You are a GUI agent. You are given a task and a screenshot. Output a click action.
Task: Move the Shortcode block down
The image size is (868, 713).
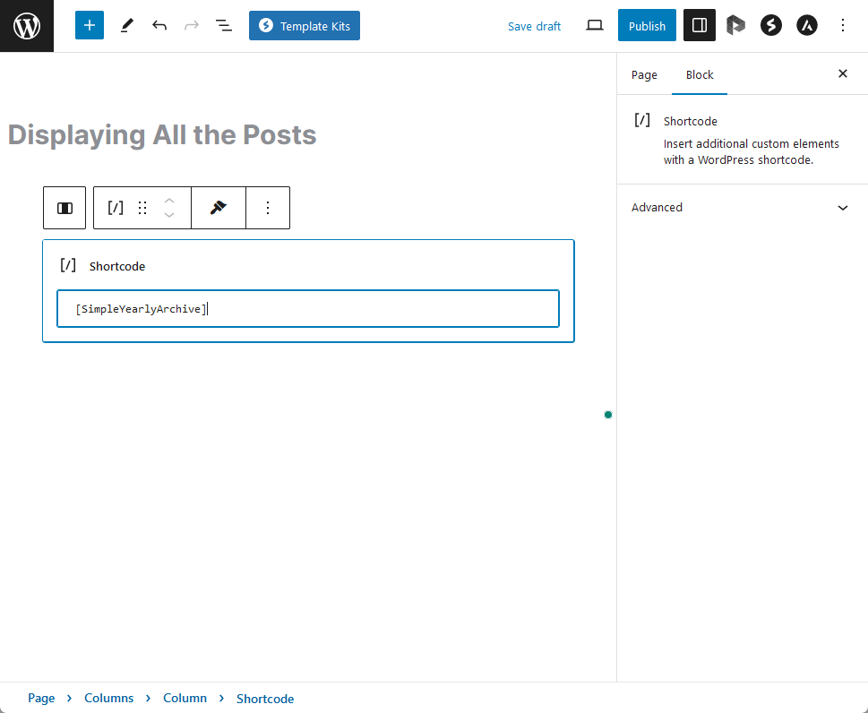click(169, 215)
